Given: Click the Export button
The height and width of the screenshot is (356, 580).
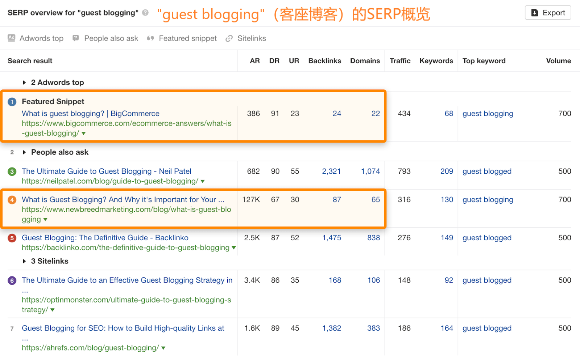Looking at the screenshot, I should 548,12.
